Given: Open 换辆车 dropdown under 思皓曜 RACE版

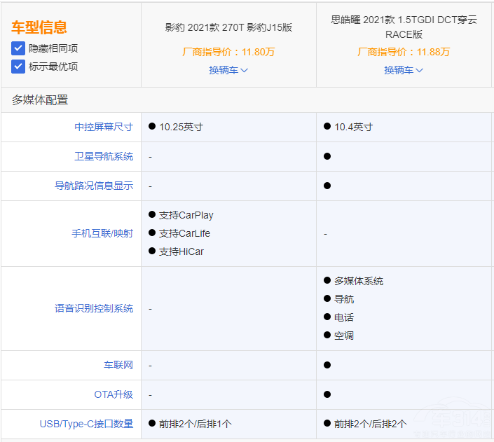Looking at the screenshot, I should coord(404,70).
